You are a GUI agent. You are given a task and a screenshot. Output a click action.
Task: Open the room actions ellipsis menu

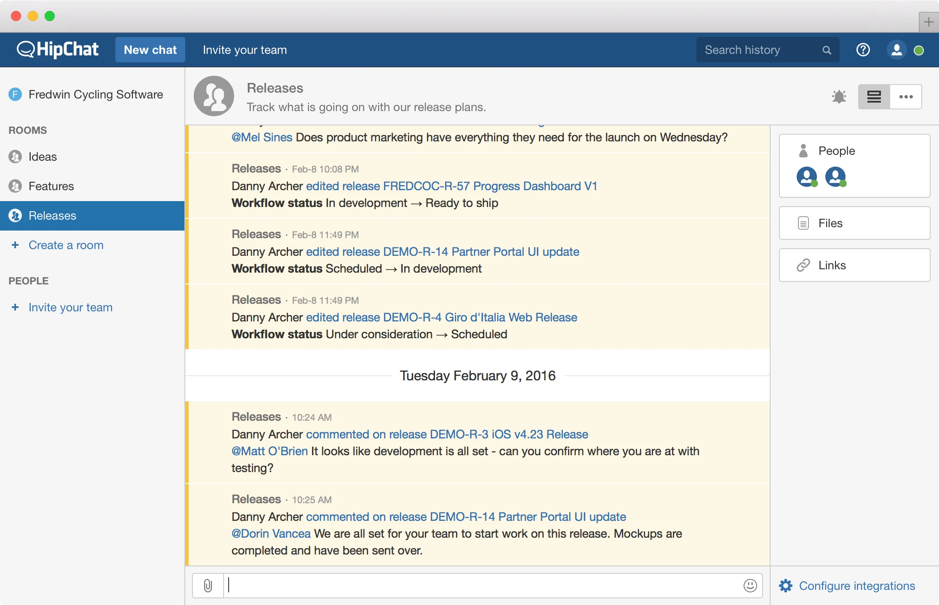pyautogui.click(x=906, y=97)
